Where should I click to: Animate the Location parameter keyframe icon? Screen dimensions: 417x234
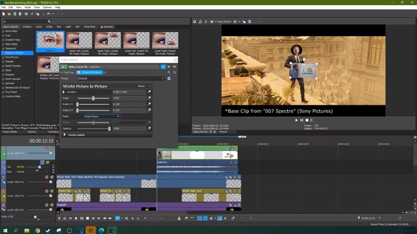[149, 92]
